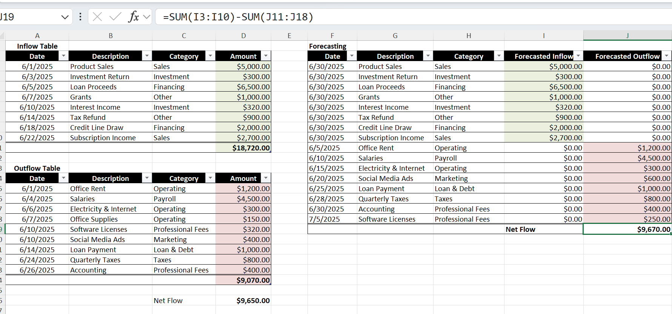Click 'Net Flow' label in Forecasting table

[544, 229]
